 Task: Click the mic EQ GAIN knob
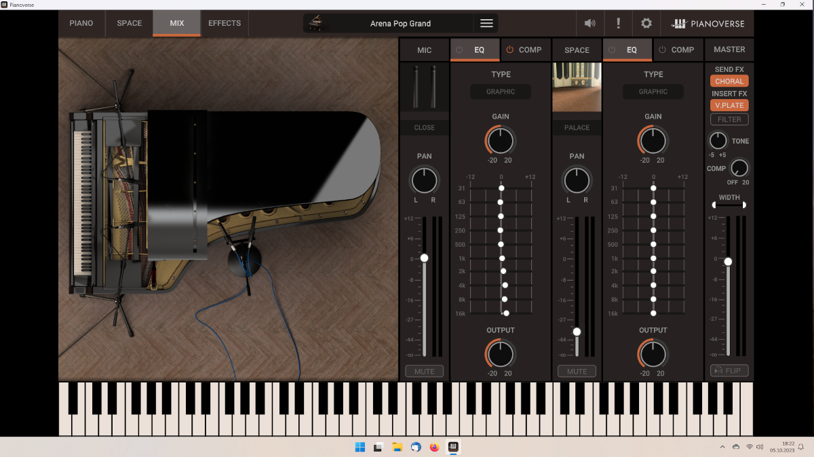point(501,140)
